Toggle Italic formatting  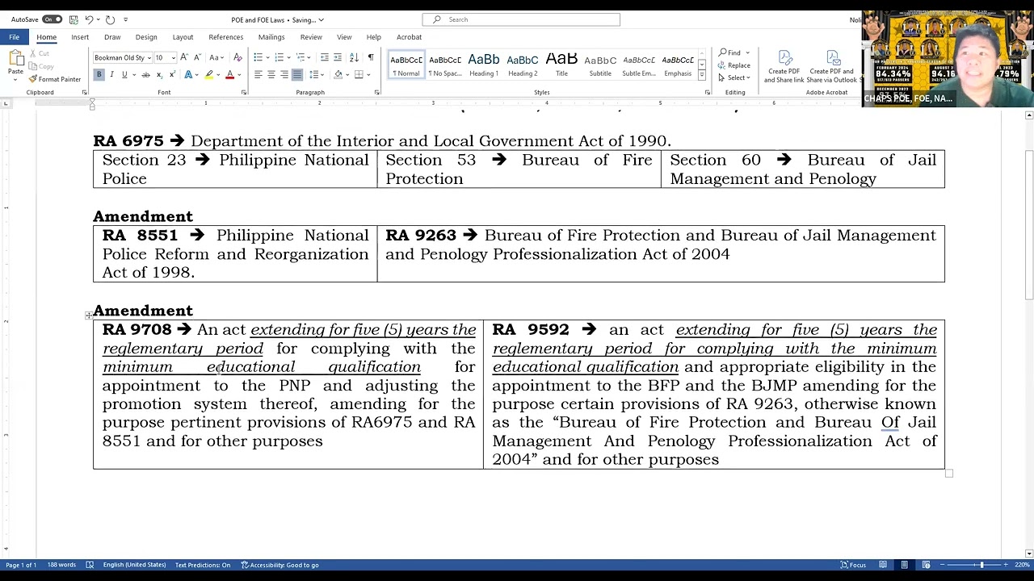click(112, 74)
